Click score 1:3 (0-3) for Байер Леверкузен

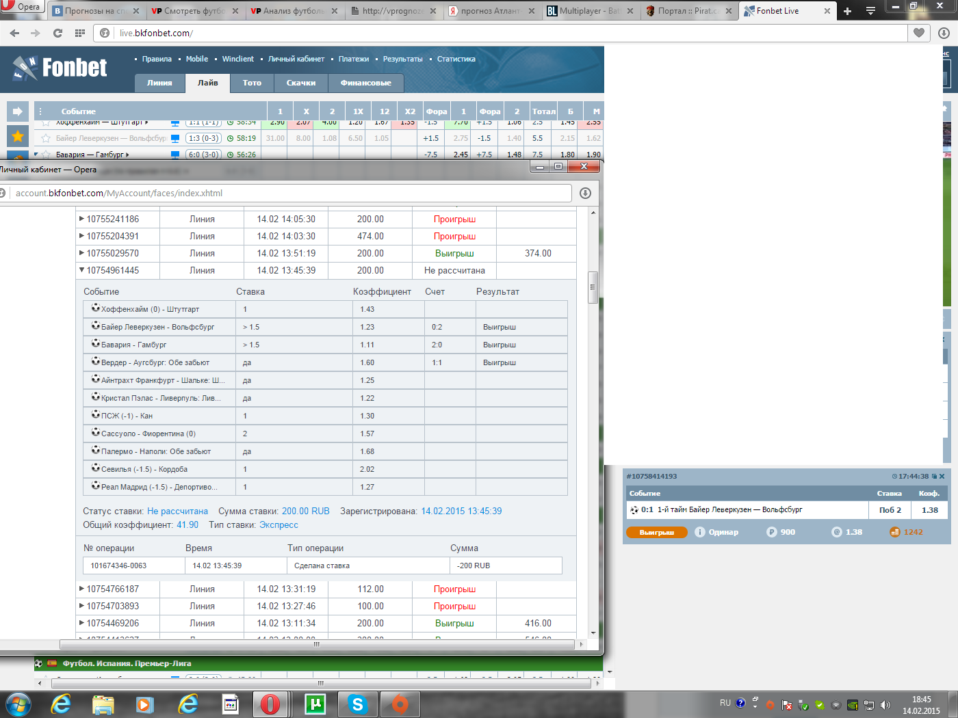204,138
